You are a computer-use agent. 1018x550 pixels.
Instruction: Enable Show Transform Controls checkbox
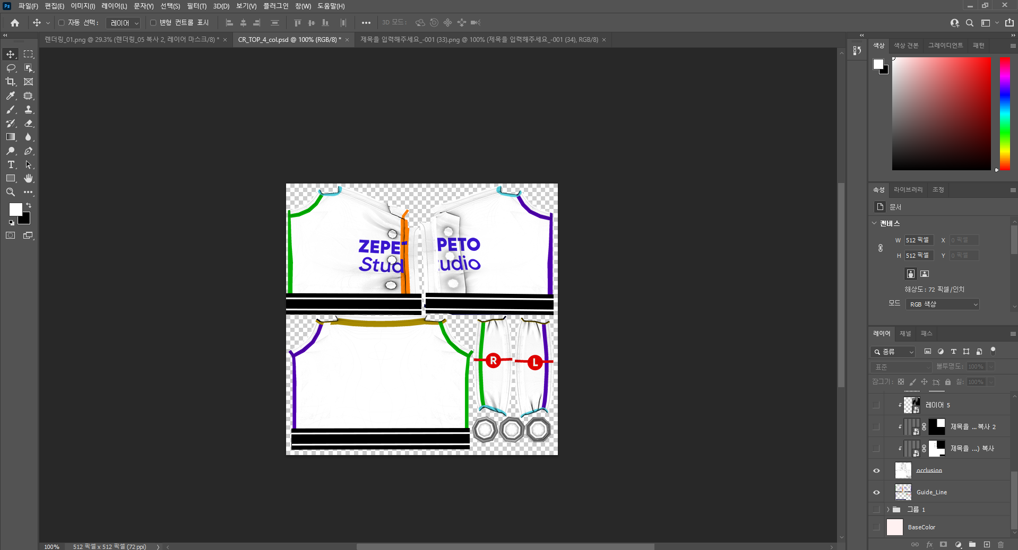coord(153,23)
